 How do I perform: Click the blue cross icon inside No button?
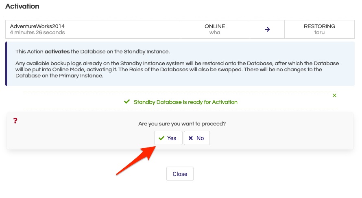[x=191, y=138]
